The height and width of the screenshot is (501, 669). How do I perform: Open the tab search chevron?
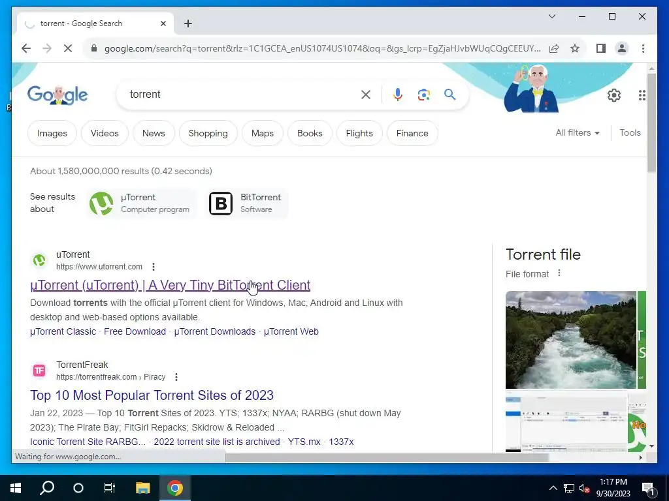pyautogui.click(x=551, y=16)
